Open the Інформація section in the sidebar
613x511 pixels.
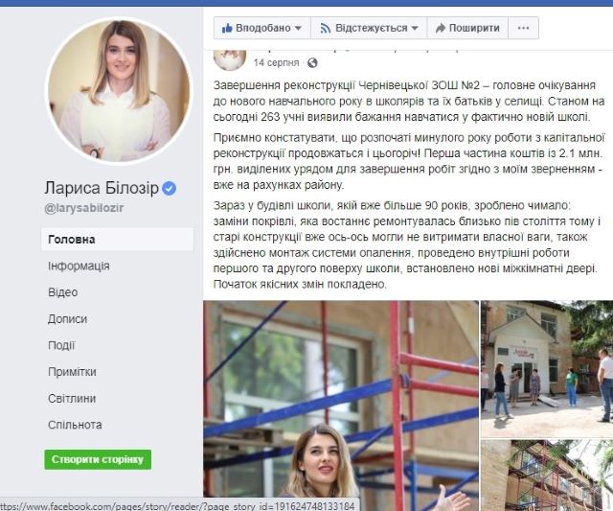click(79, 267)
